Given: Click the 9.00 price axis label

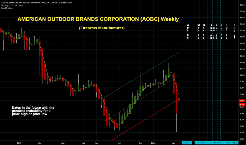Looking at the screenshot, I should [x=243, y=88].
